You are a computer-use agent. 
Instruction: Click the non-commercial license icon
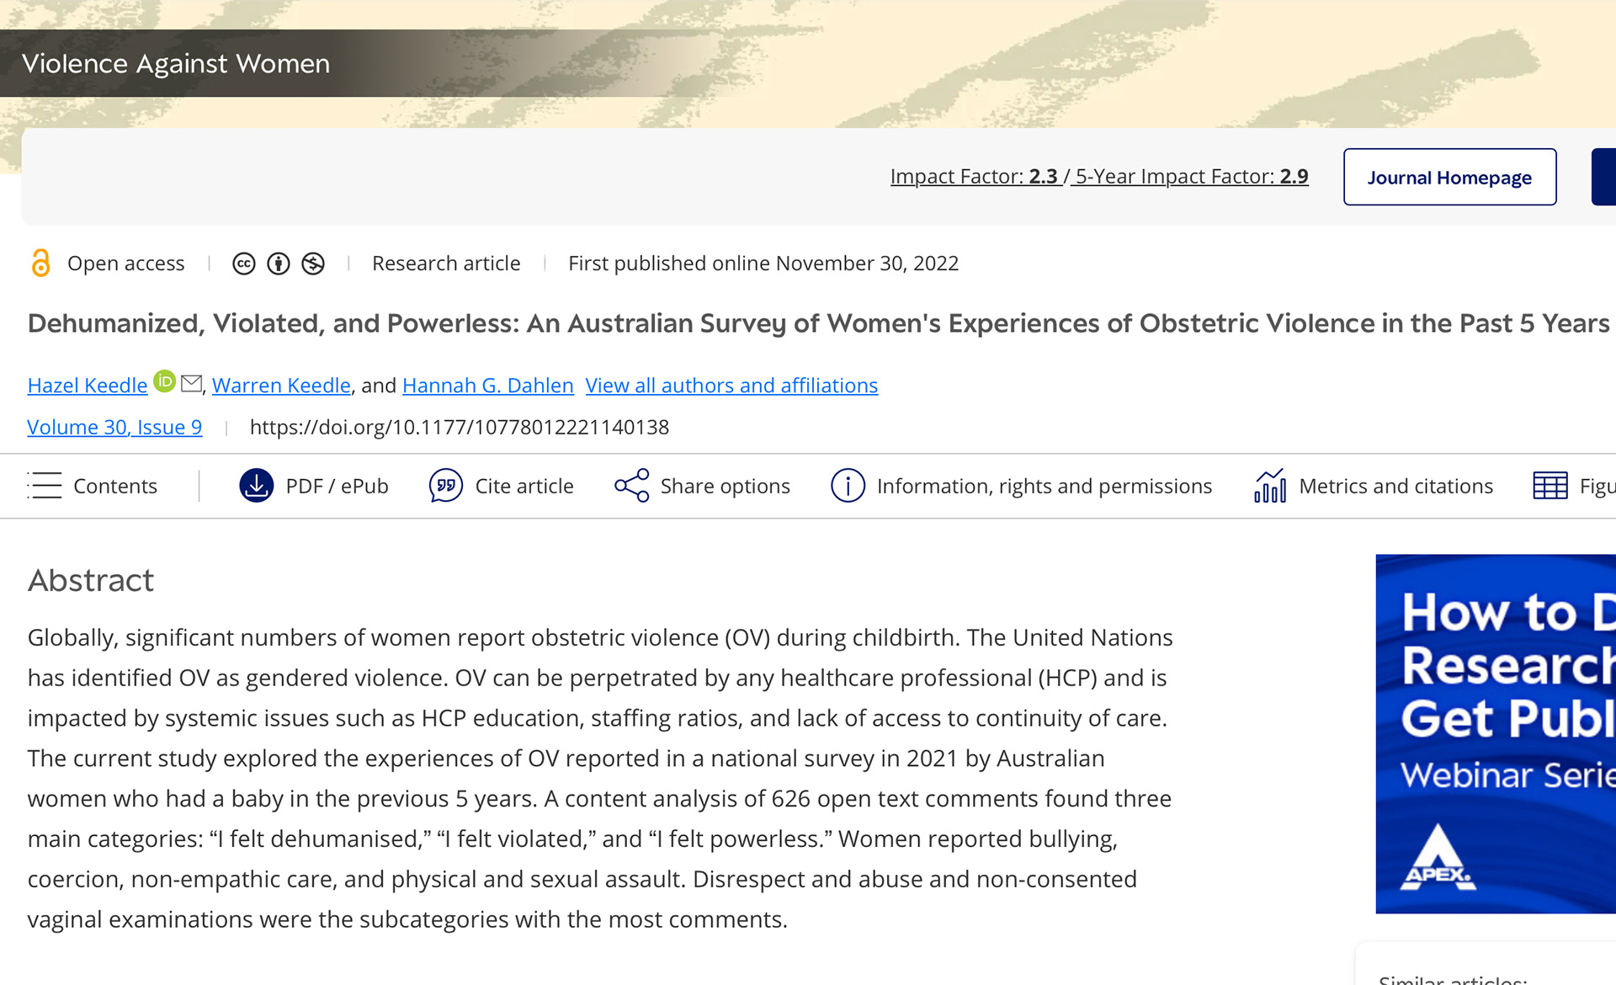click(x=313, y=264)
